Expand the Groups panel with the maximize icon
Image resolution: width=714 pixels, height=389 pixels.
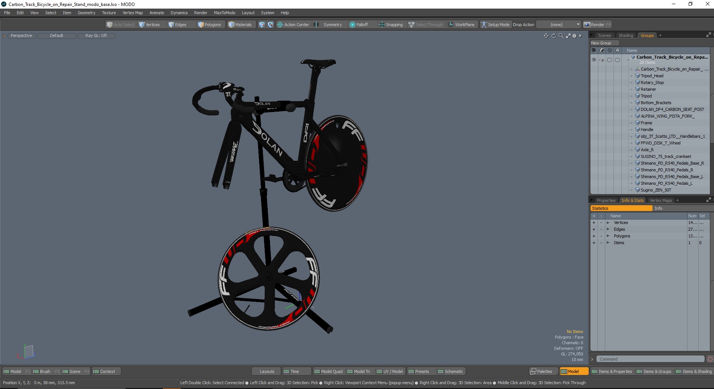[x=708, y=35]
